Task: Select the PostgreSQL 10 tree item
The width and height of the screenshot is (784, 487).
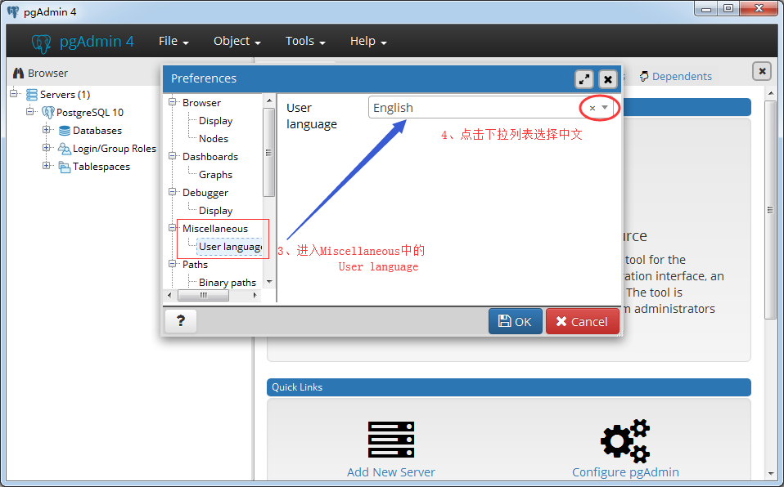Action: (90, 113)
